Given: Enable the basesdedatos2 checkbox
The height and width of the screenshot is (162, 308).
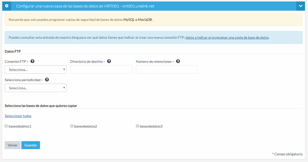Looking at the screenshot, I should coord(72,126).
